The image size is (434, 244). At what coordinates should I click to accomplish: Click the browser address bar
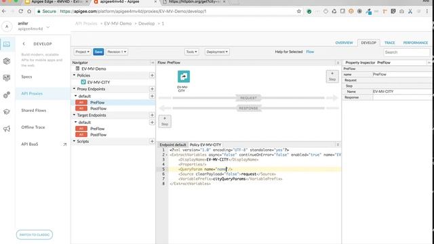pyautogui.click(x=177, y=12)
